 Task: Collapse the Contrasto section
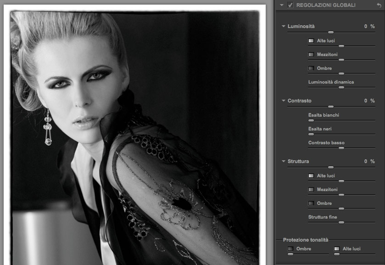(284, 101)
